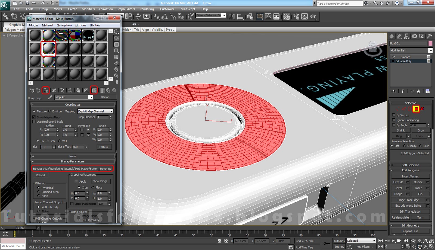Open Material Editor's Utilities menu

tap(95, 25)
